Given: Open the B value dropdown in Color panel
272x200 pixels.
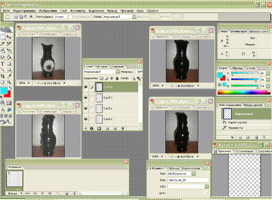Looking at the screenshot, I should click(268, 86).
